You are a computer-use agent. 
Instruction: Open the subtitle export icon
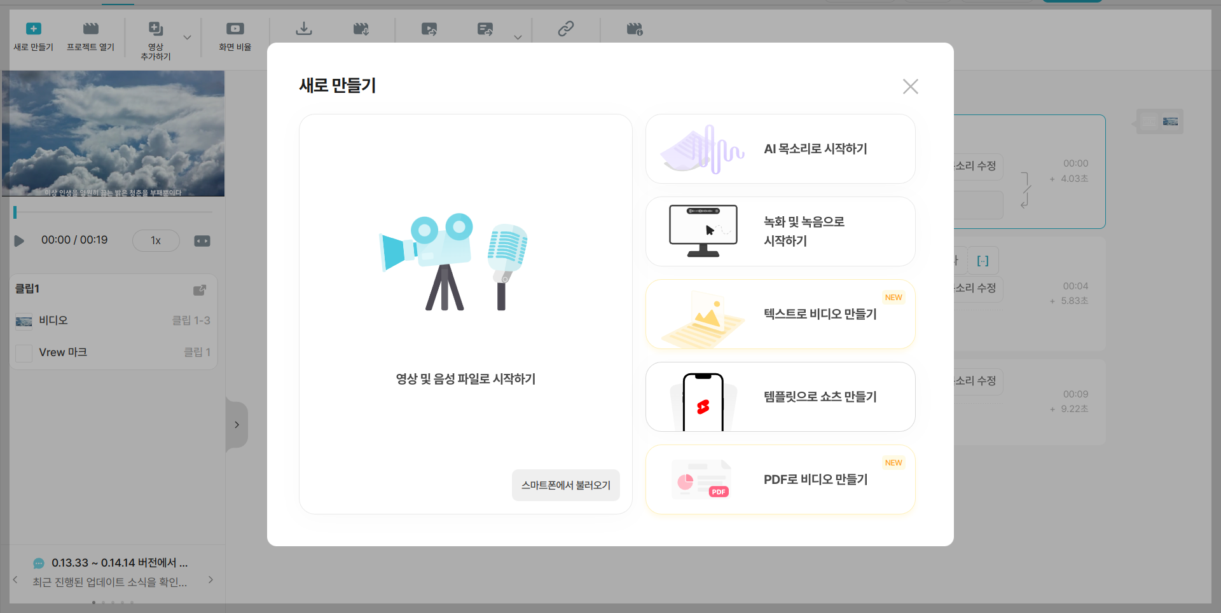tap(485, 29)
